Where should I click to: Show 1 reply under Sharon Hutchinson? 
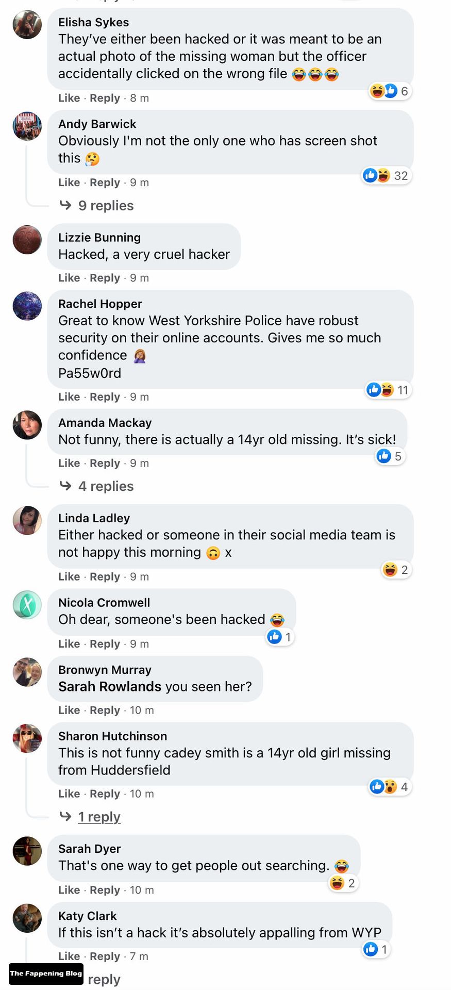pos(99,817)
